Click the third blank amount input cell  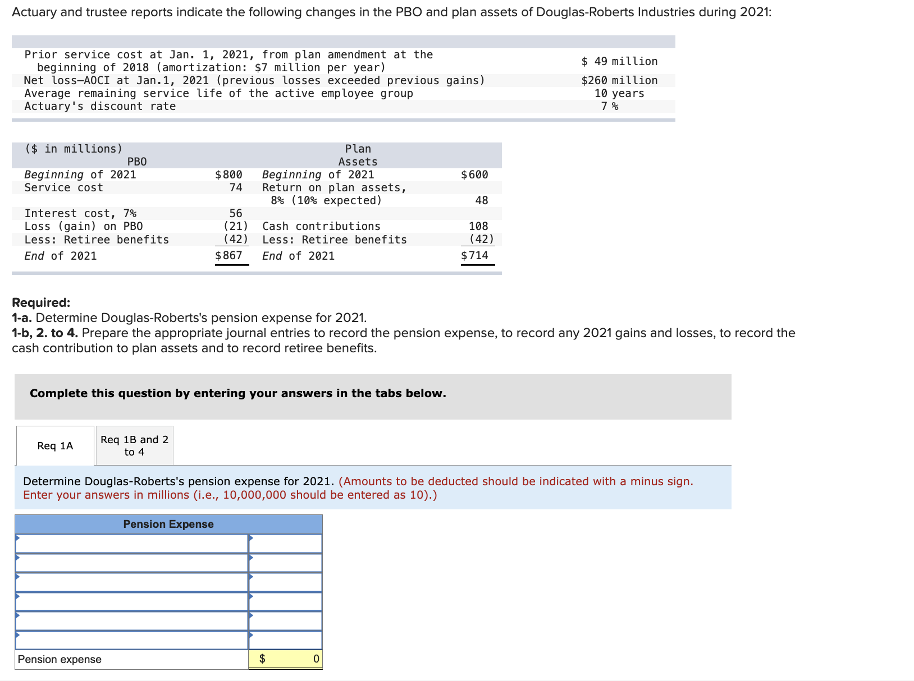click(286, 582)
